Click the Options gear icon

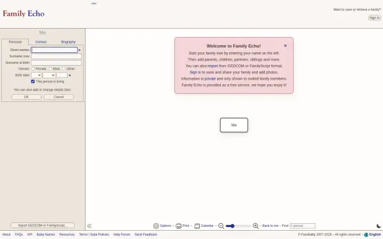coord(156,226)
